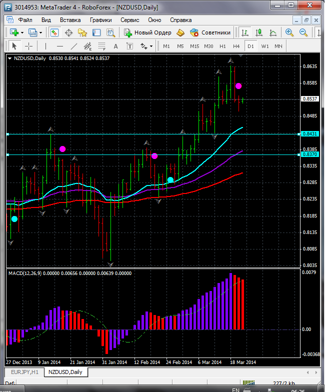Toggle the Data Window crosshair icon
The height and width of the screenshot is (392, 325).
point(68,33)
